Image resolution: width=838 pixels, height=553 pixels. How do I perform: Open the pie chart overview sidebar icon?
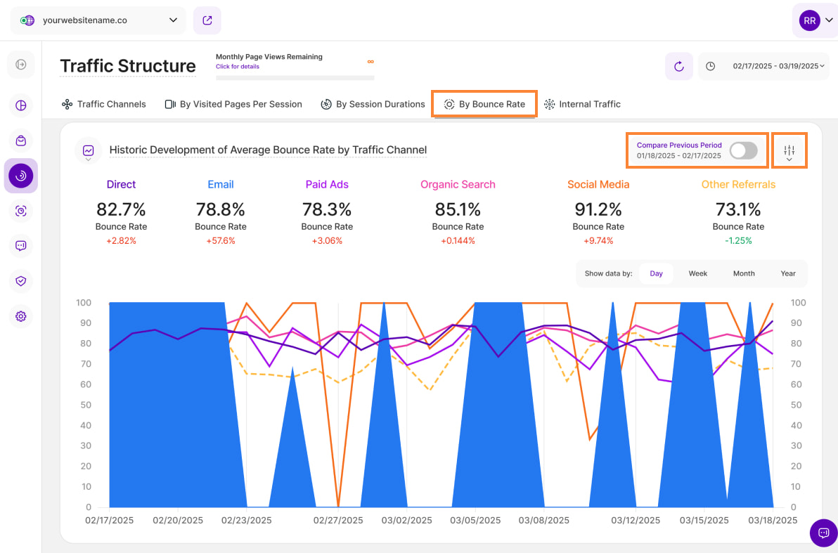(21, 105)
